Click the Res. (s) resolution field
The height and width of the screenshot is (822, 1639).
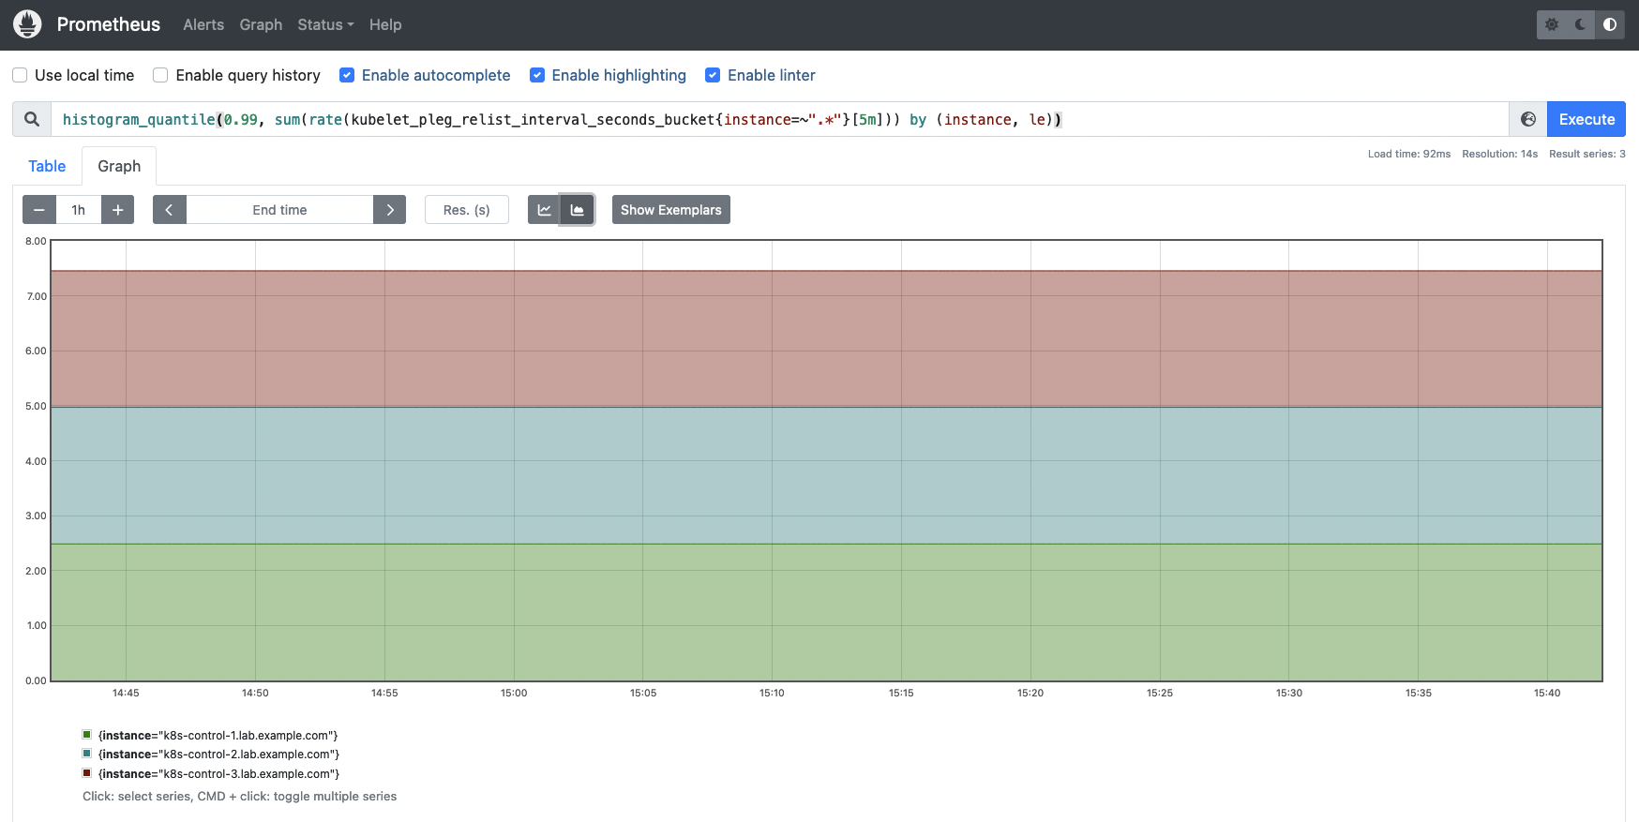[467, 210]
